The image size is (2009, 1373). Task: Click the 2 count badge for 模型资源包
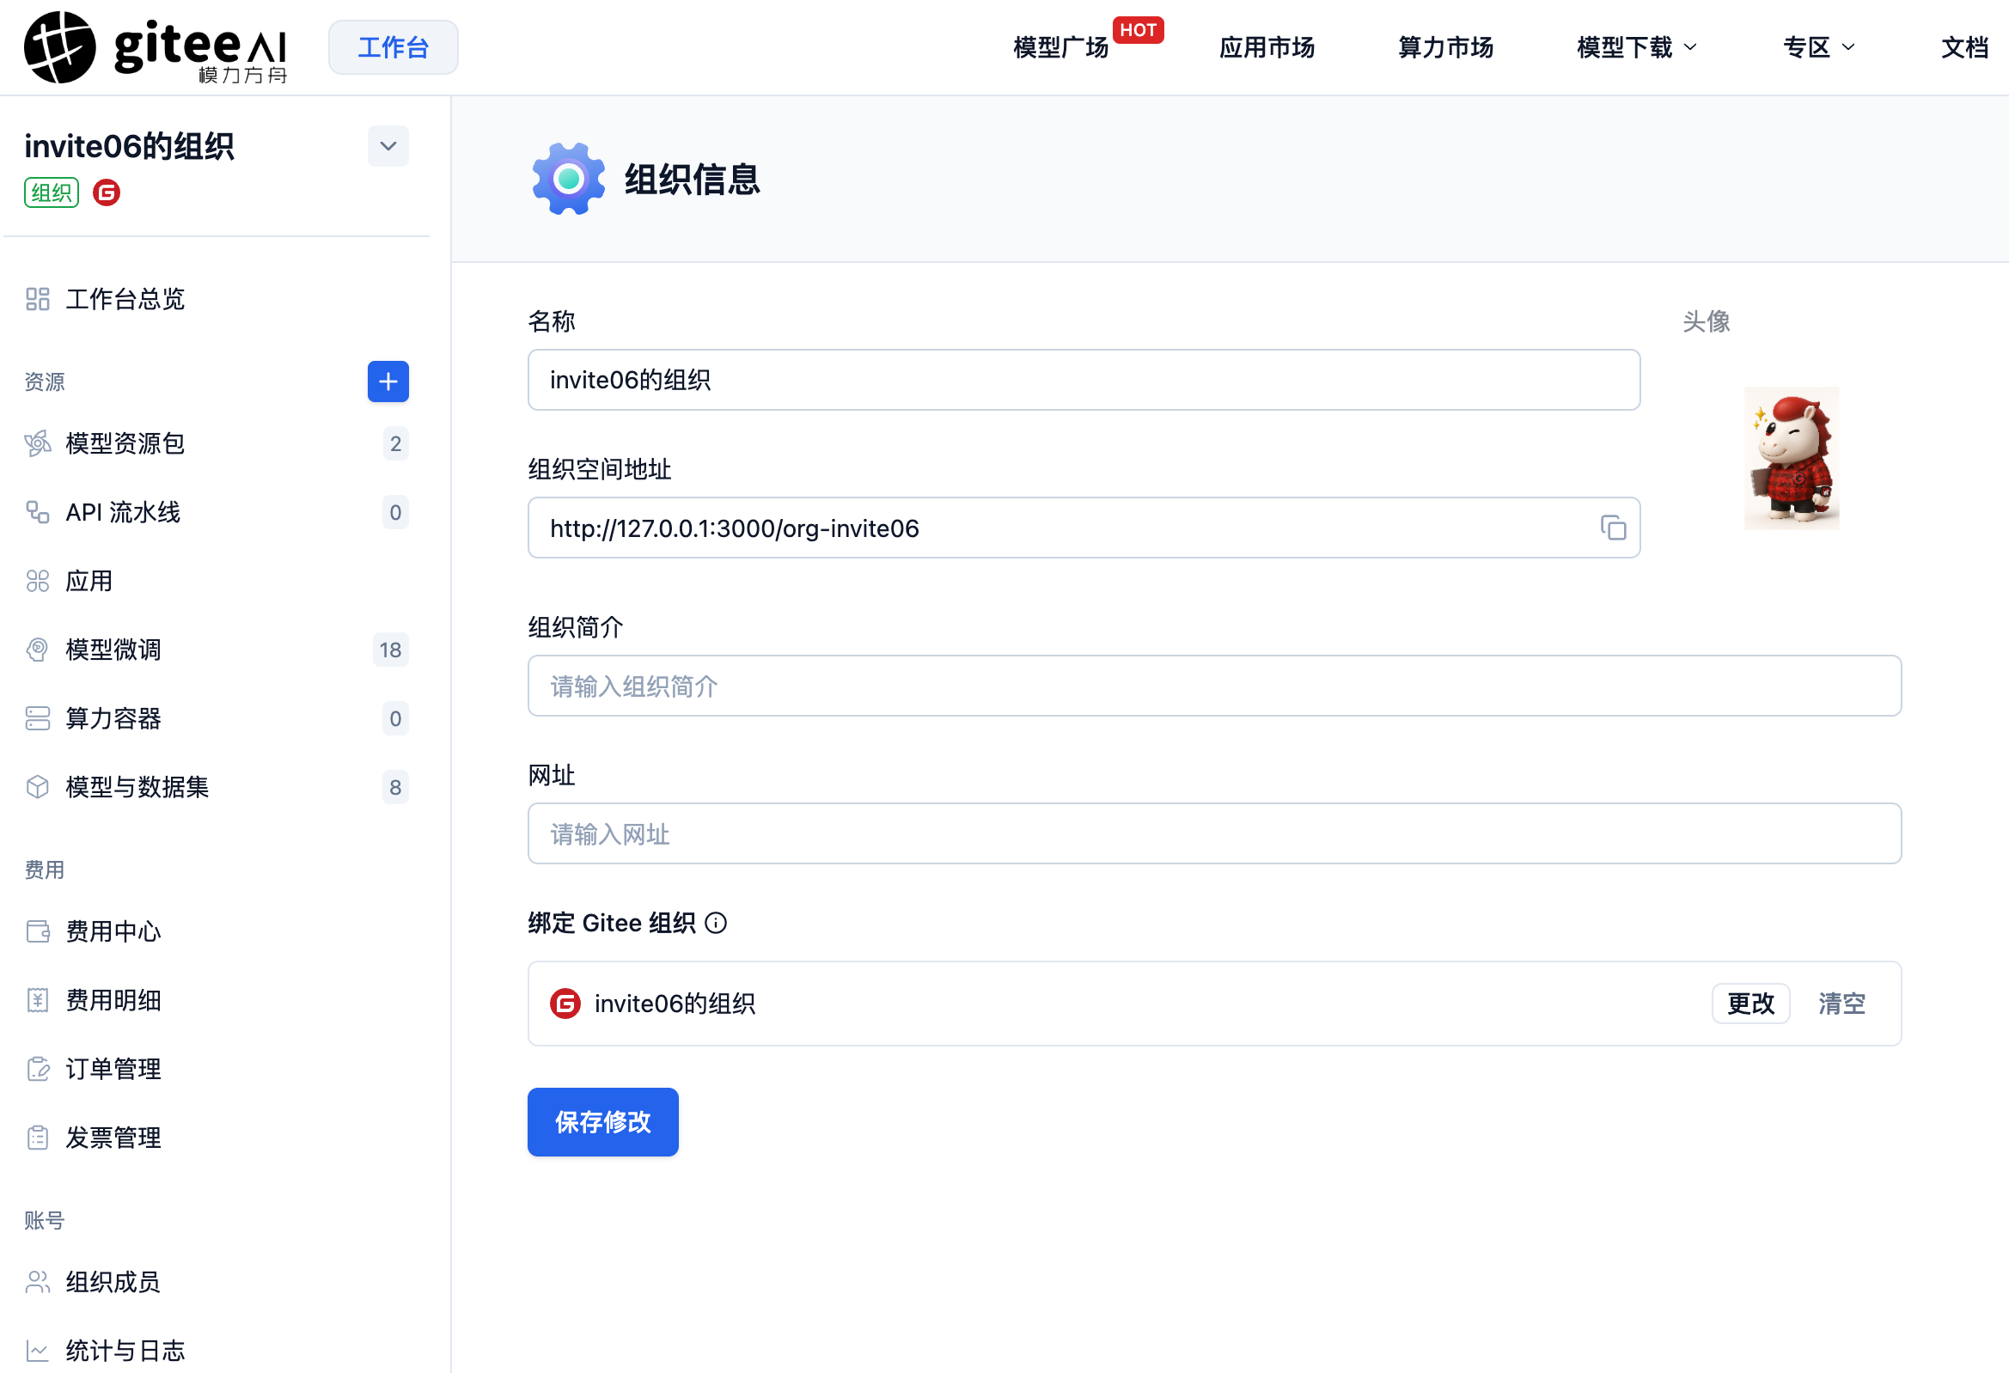pyautogui.click(x=395, y=443)
